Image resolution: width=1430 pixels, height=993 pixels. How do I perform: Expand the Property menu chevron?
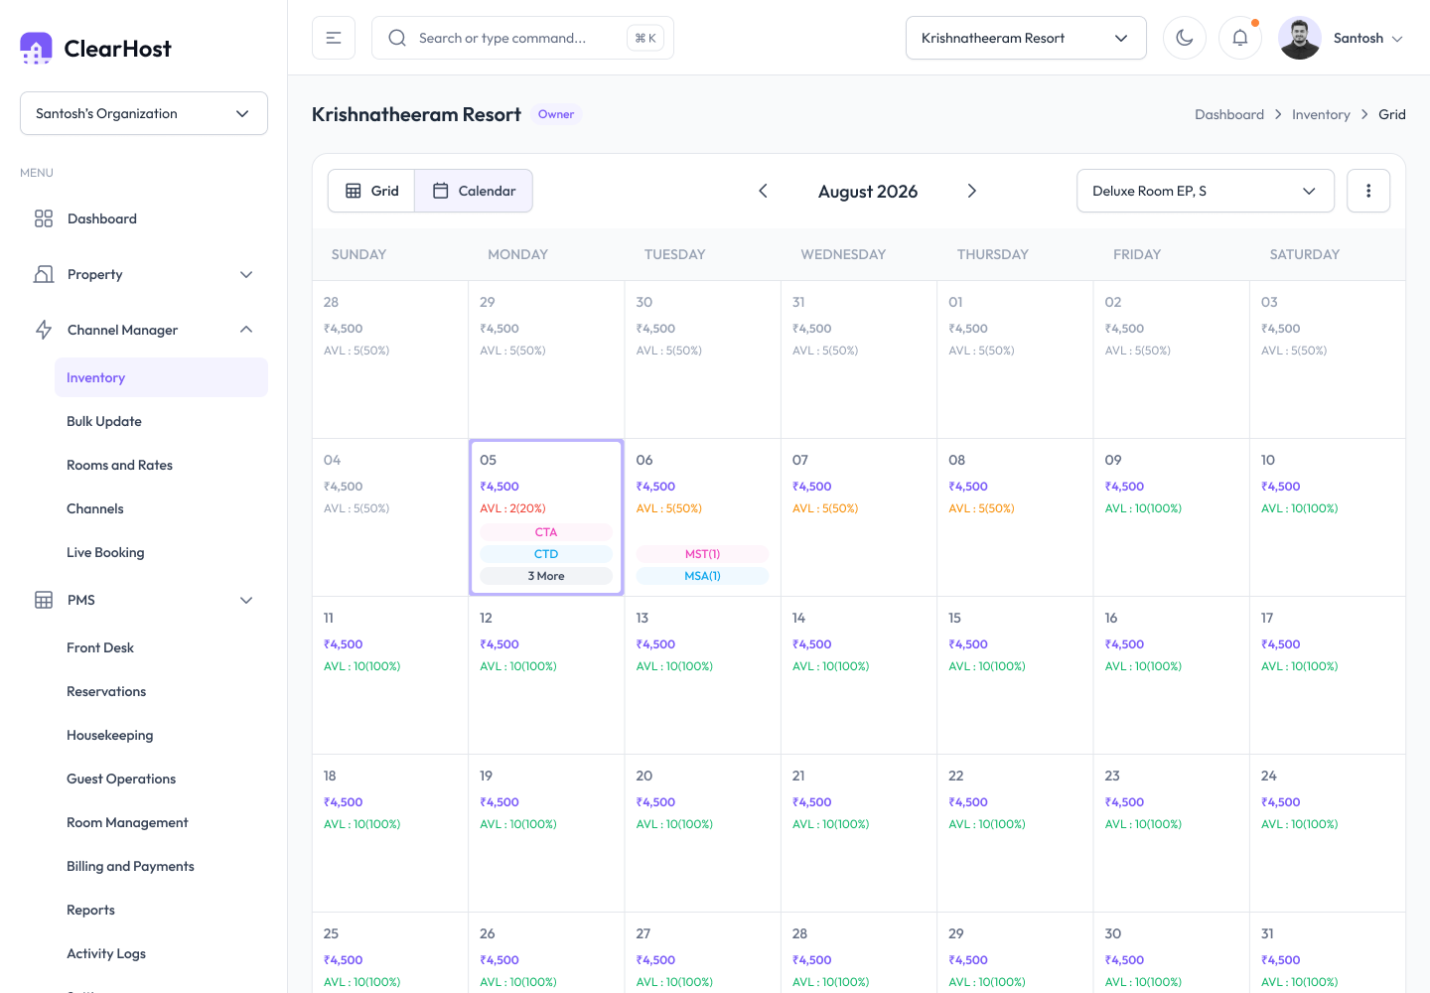tap(246, 274)
